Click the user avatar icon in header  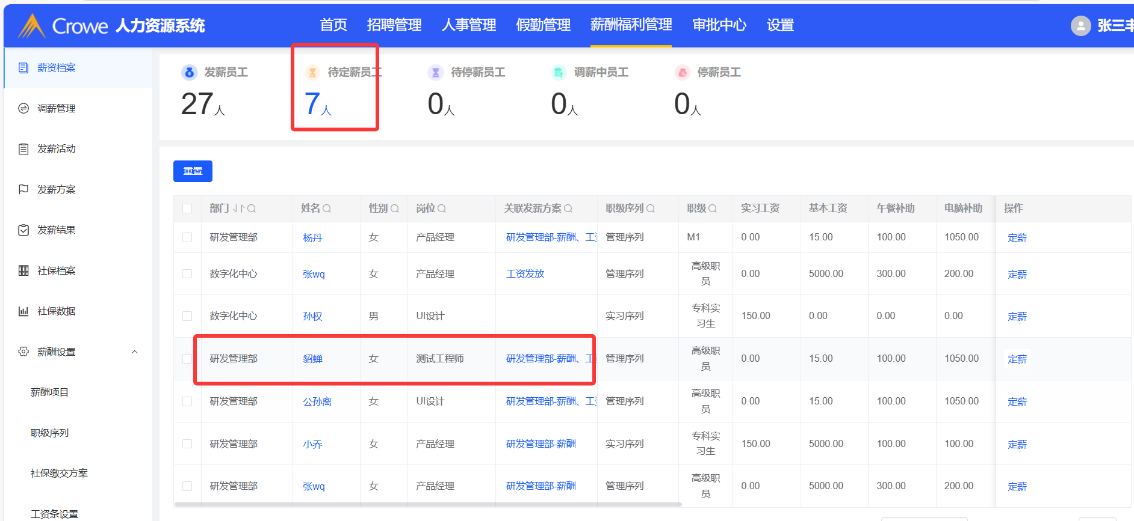click(1080, 25)
